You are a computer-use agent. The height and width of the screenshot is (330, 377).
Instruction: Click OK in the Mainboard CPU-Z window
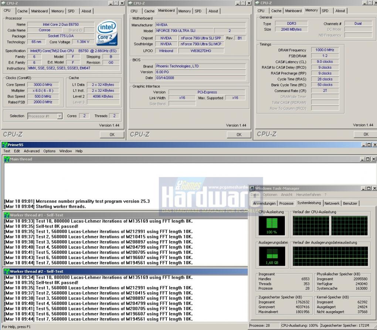[239, 135]
